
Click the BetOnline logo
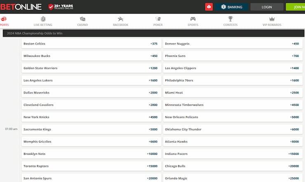(21, 7)
